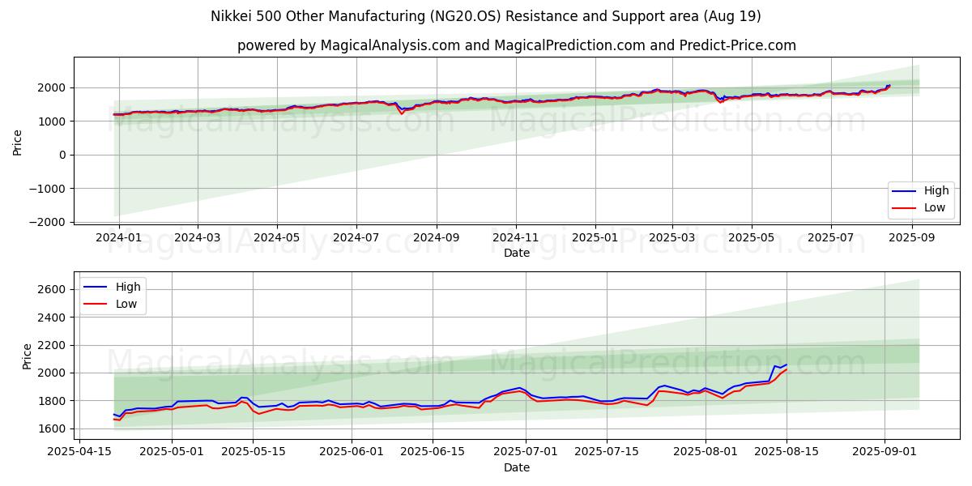Viewport: 972px width, 486px height.
Task: Click the '2025-08-01' x-axis label
Action: 706,452
